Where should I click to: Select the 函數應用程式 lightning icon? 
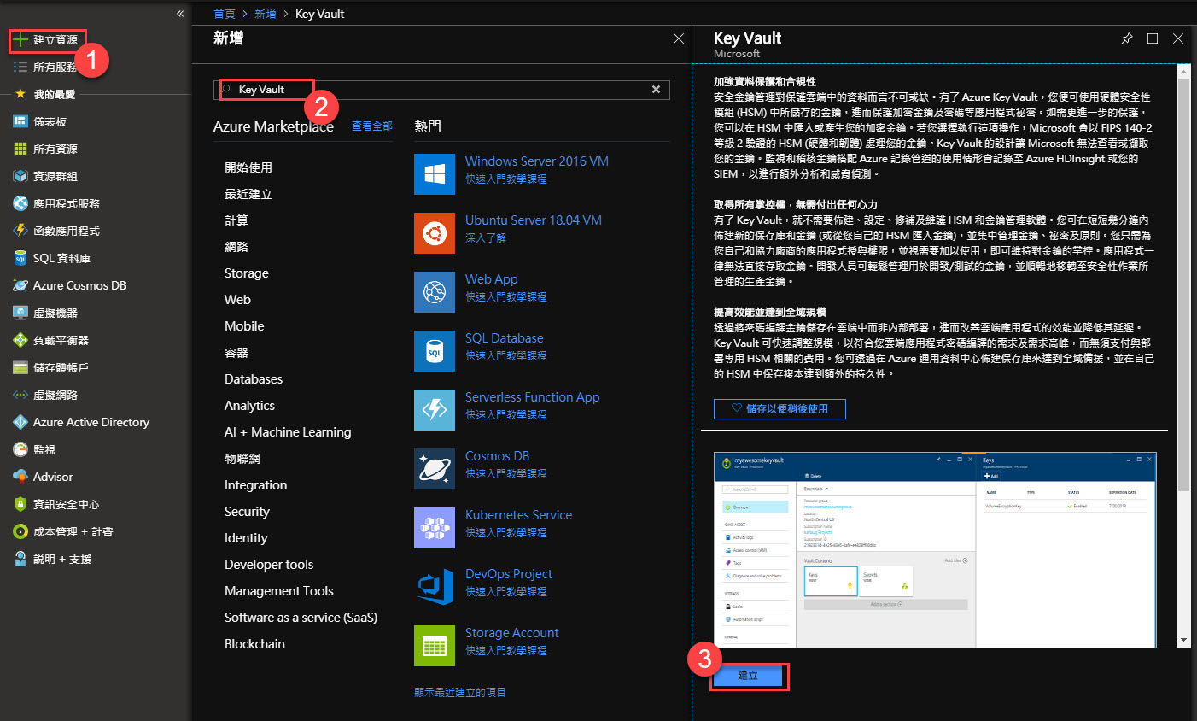[x=20, y=231]
